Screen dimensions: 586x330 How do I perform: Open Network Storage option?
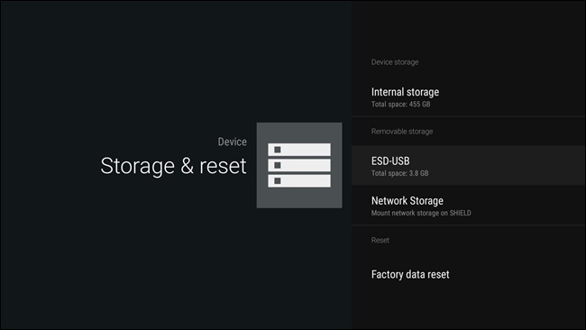(468, 206)
